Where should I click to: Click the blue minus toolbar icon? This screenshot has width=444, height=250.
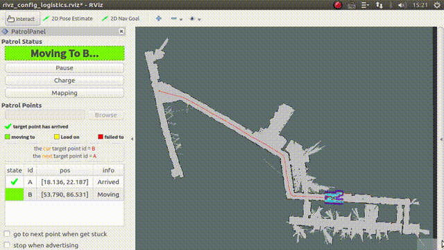click(x=174, y=19)
